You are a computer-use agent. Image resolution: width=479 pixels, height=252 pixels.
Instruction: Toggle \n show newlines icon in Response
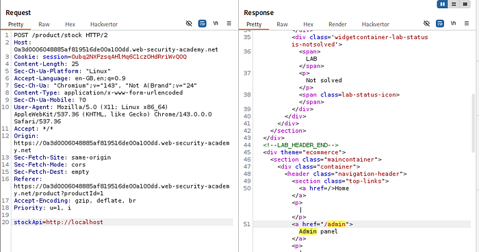[453, 23]
